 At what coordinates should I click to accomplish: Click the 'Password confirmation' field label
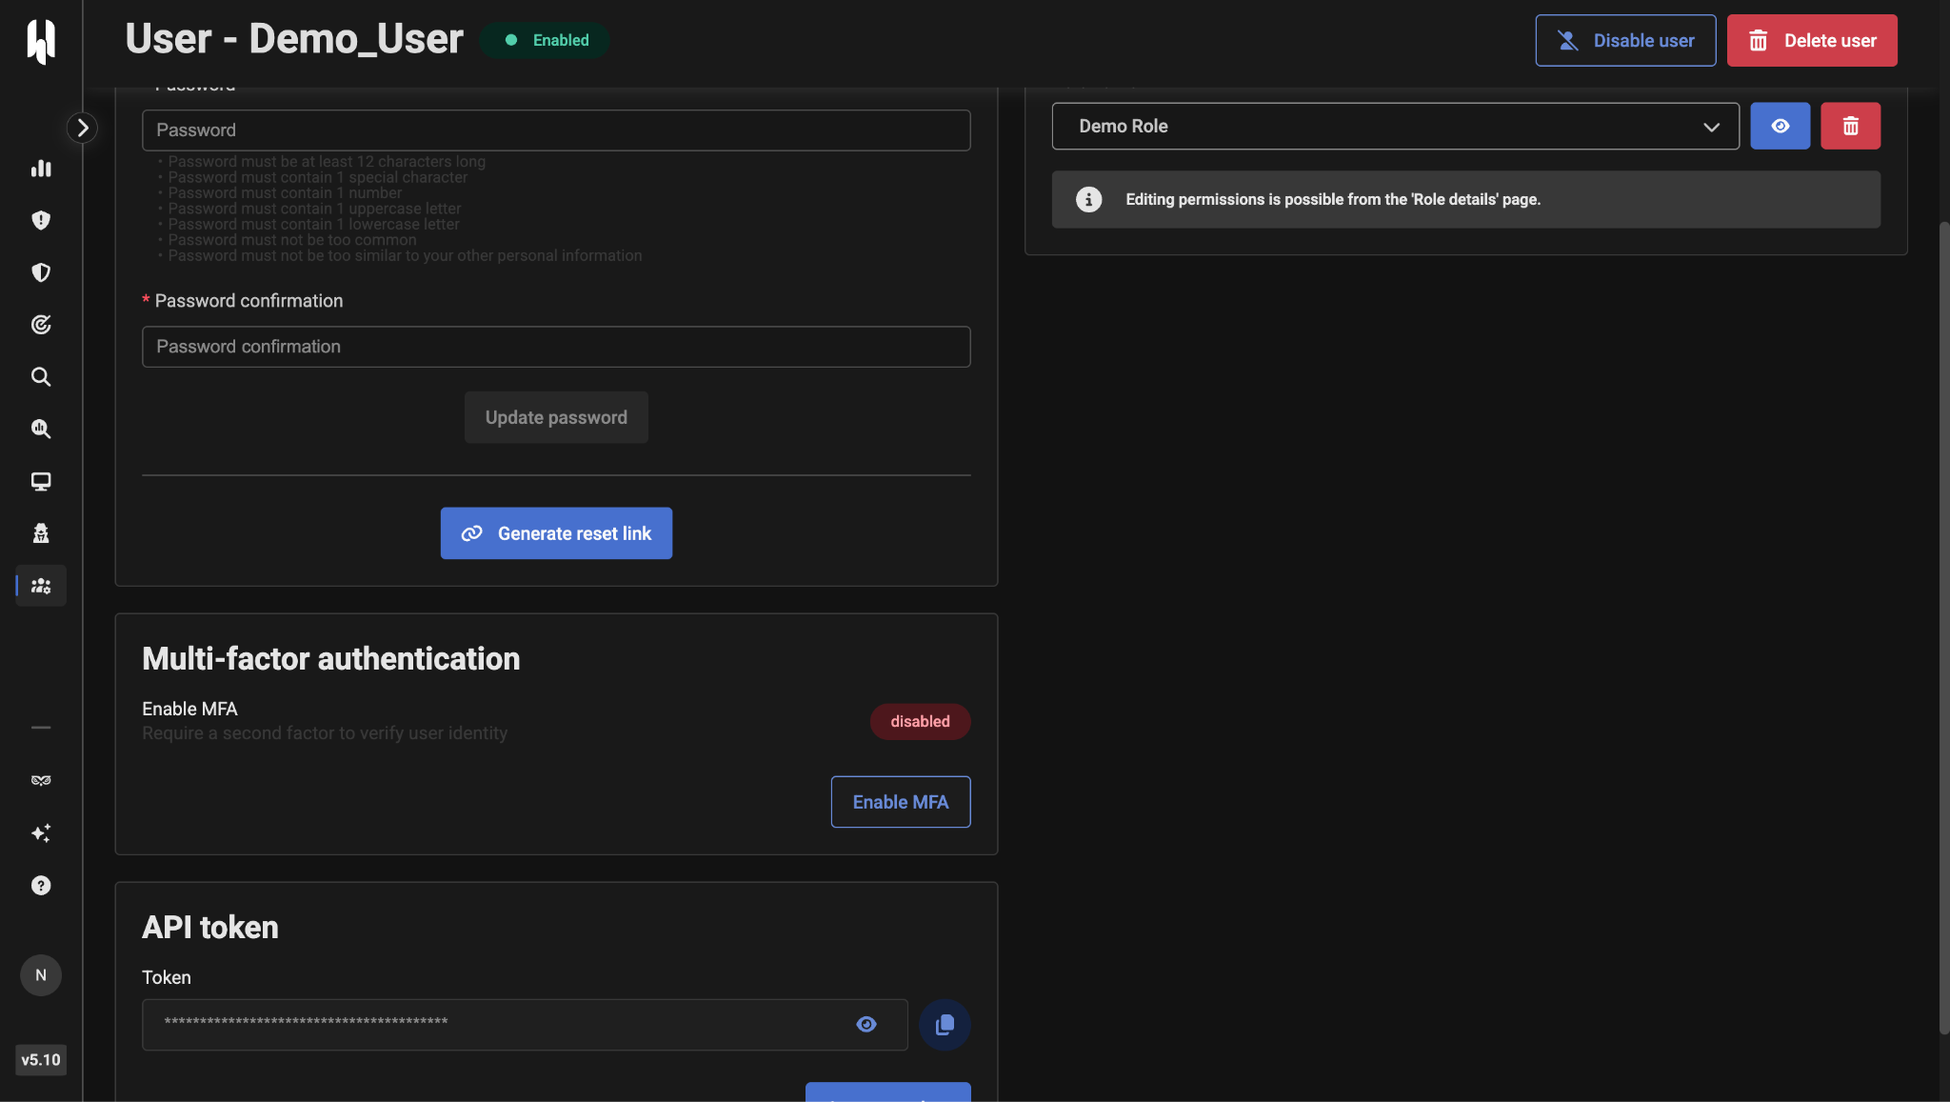tap(249, 301)
